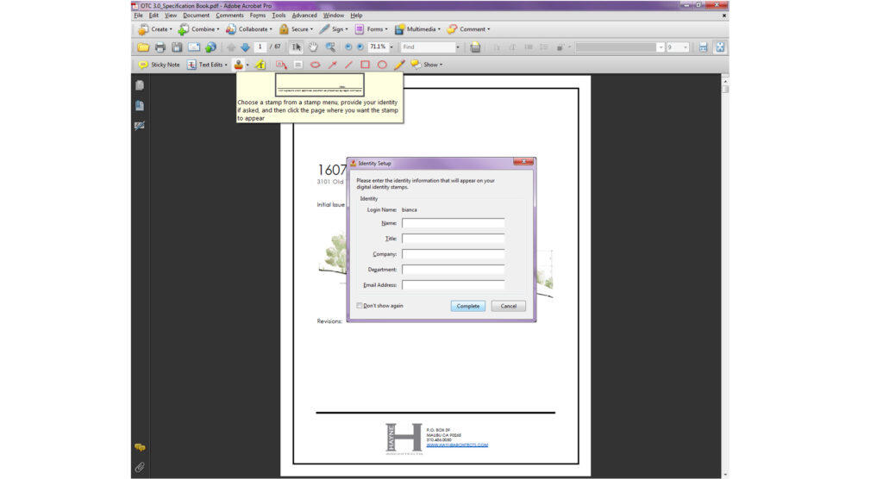Select the Pencil tool
Screen dimensions: 883x479
click(398, 65)
